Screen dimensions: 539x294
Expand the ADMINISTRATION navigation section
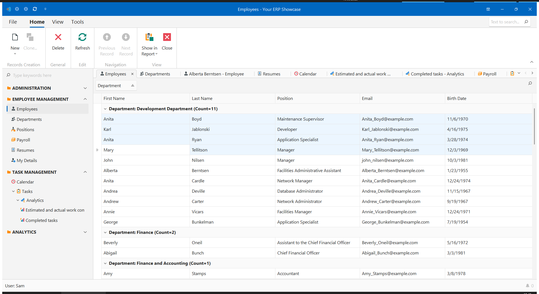tap(85, 88)
